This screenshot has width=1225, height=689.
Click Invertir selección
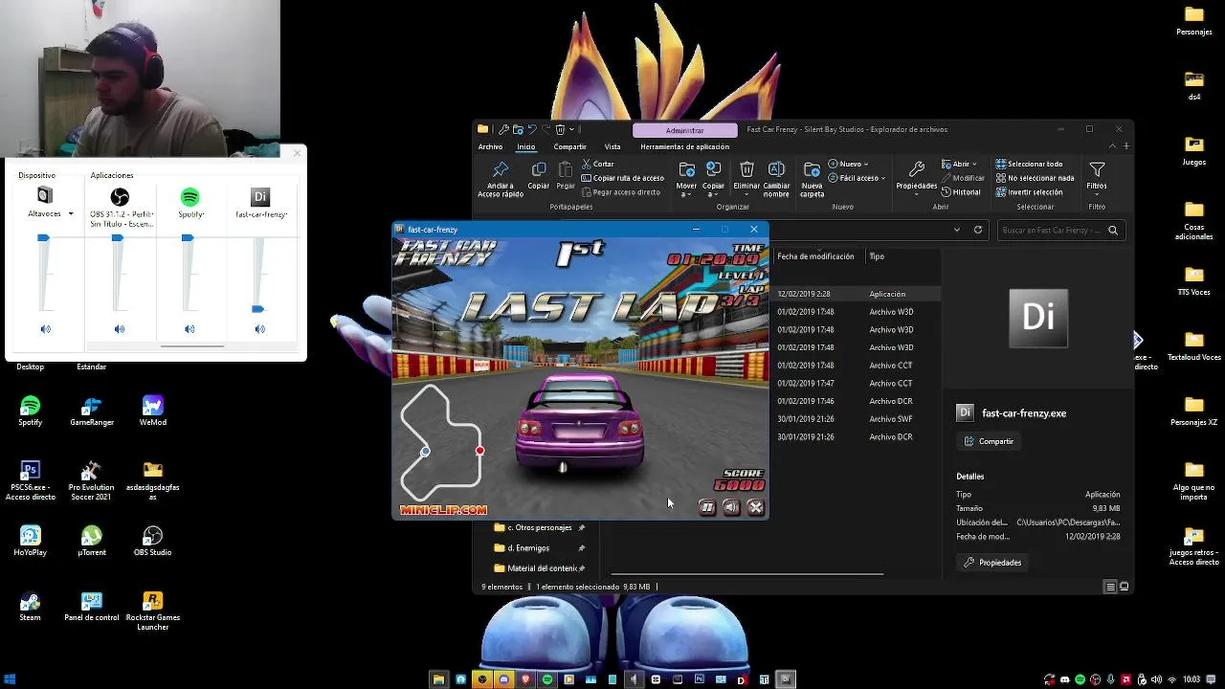(x=1030, y=192)
